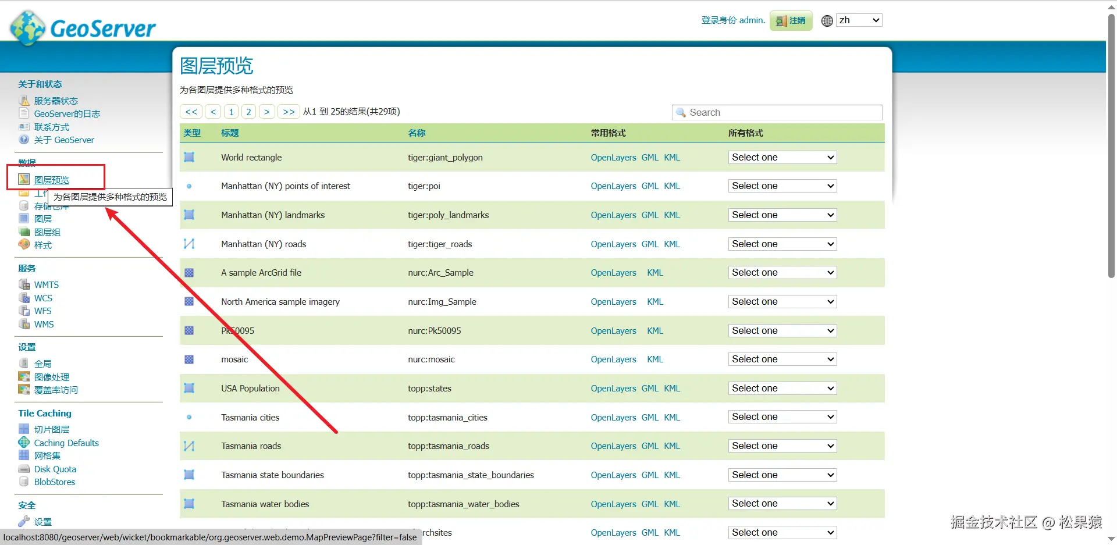Click the 全局 settings icon
Screen dimensions: 1117x545
click(x=24, y=364)
